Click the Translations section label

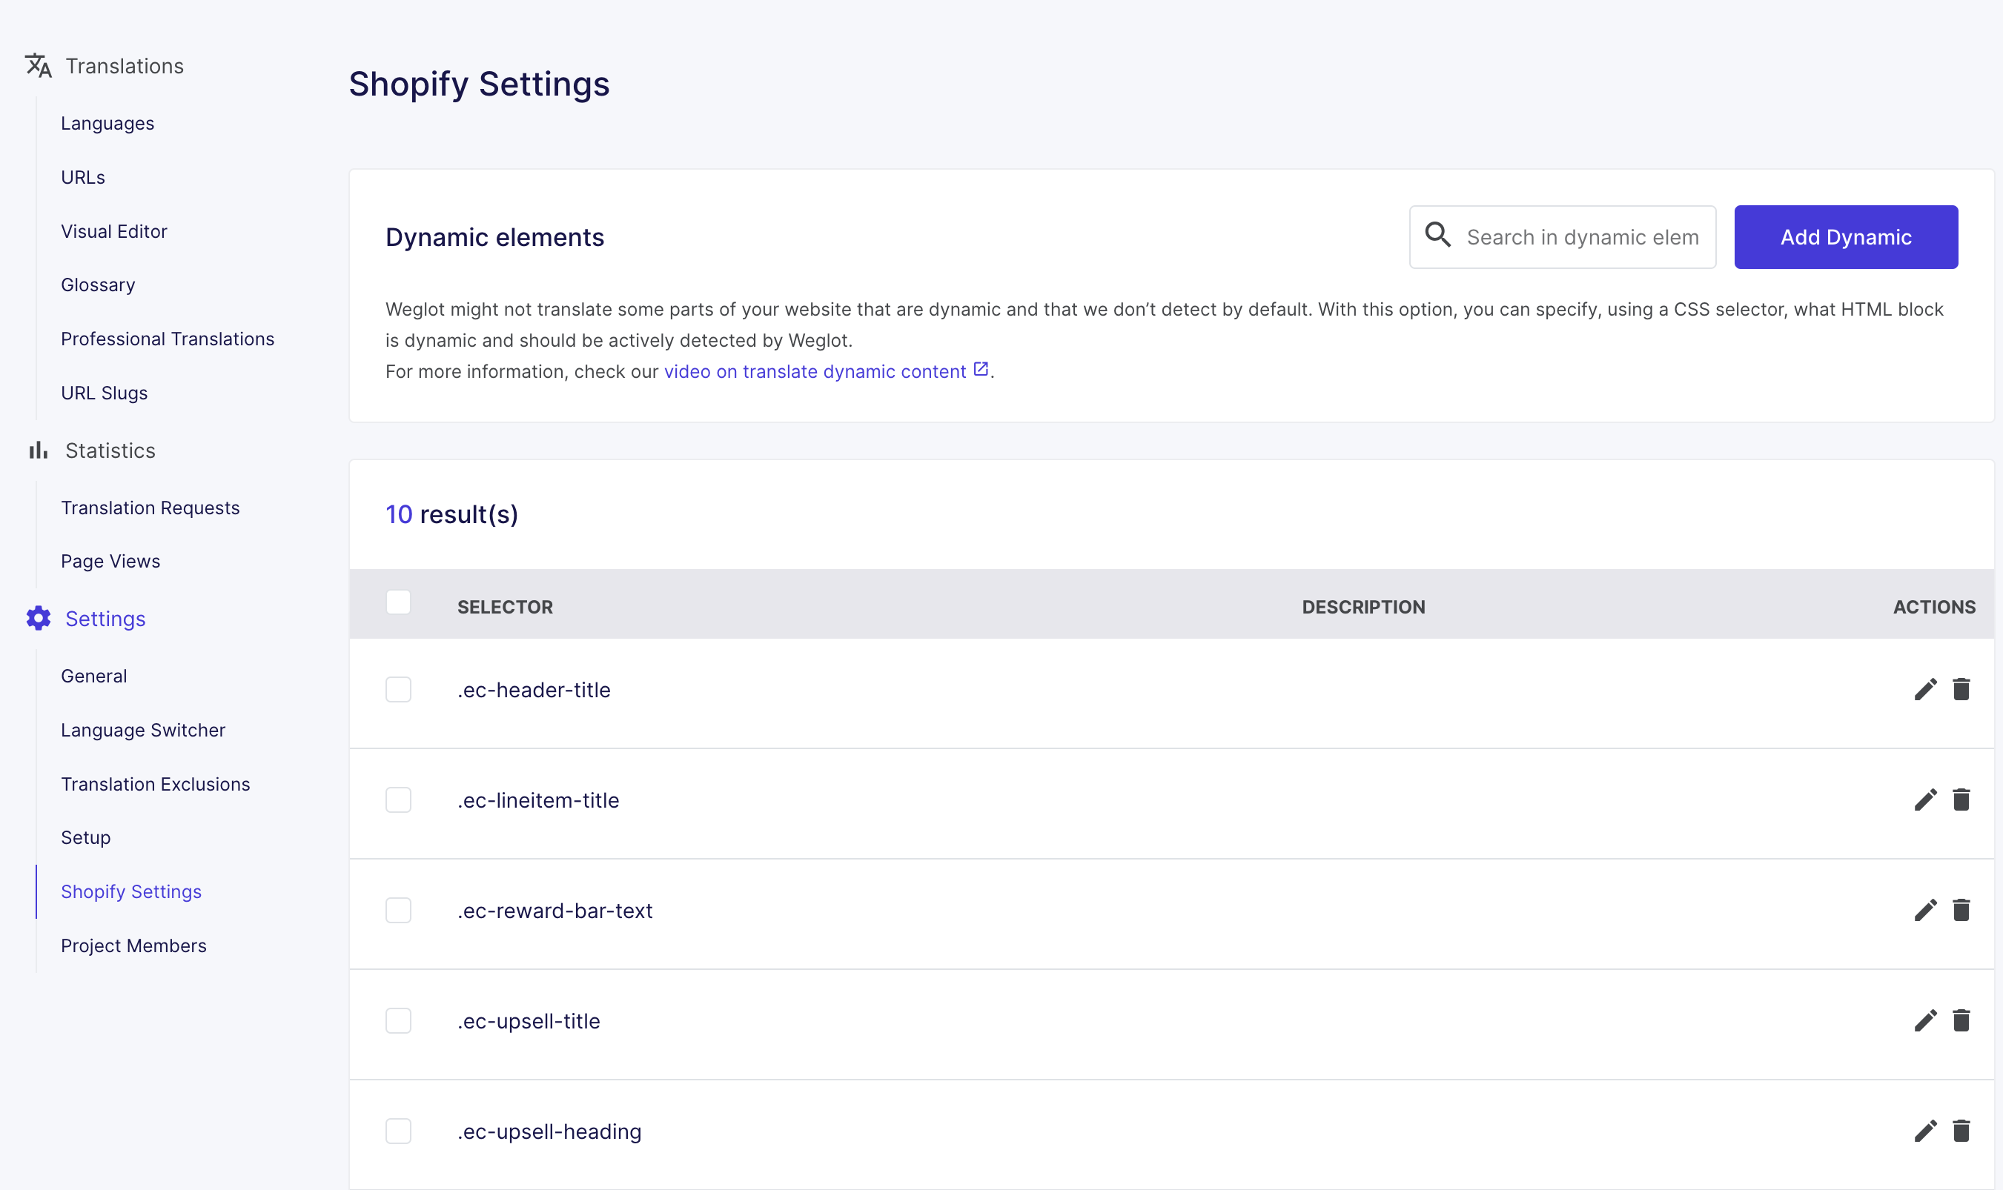tap(125, 66)
